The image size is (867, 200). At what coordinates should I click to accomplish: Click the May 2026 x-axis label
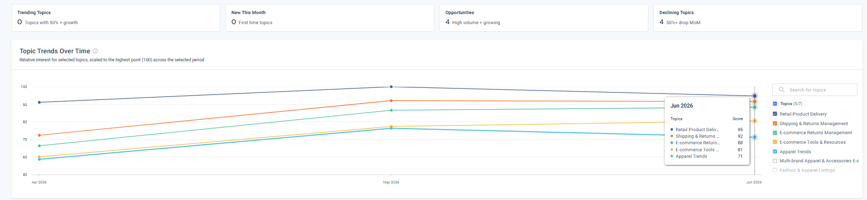pyautogui.click(x=391, y=182)
